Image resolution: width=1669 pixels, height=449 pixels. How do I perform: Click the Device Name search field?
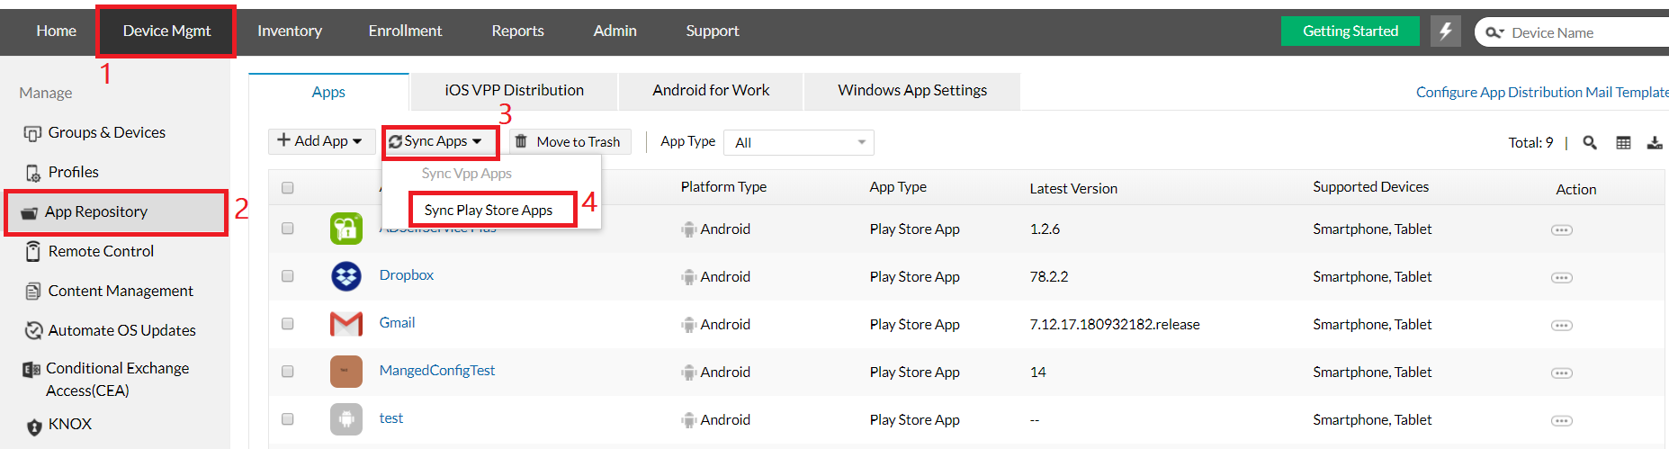(1584, 33)
